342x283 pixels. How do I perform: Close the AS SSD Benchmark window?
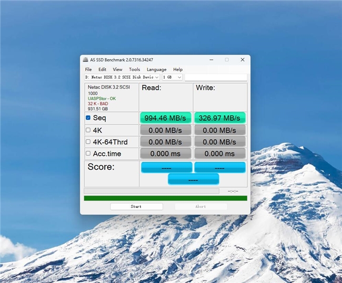(241, 60)
